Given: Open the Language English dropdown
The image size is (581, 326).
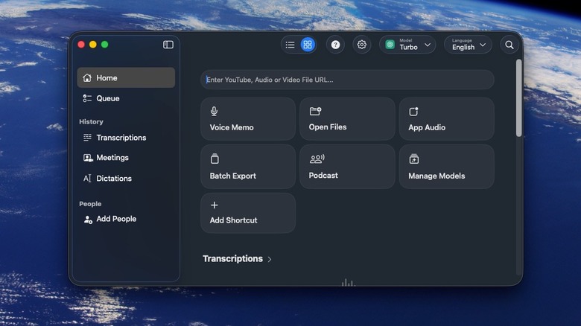Looking at the screenshot, I should click(468, 45).
